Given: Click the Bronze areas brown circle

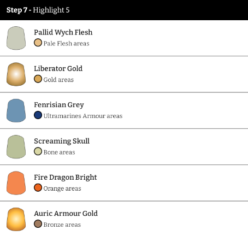Looking at the screenshot, I should (x=38, y=224).
